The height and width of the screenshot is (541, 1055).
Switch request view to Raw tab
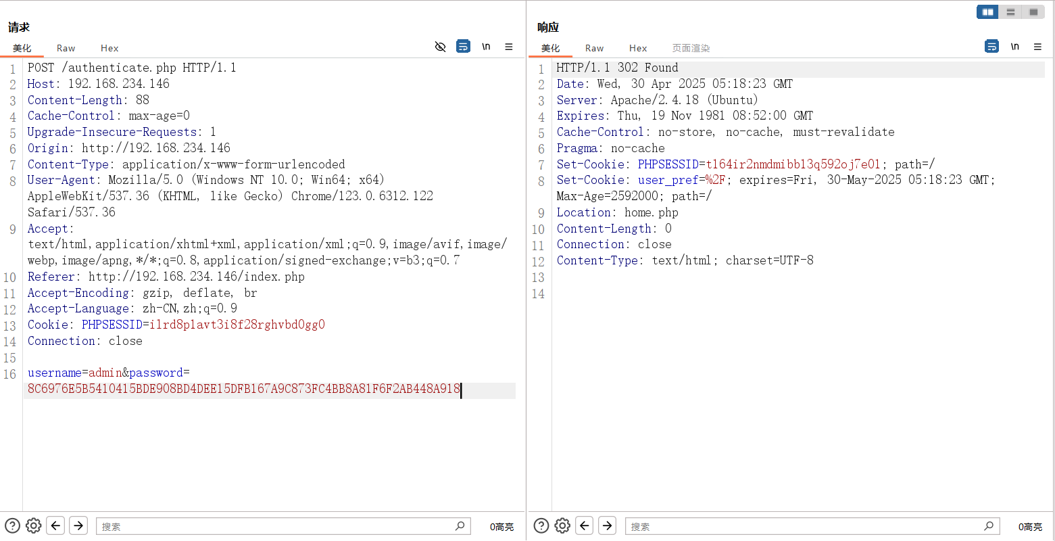tap(66, 49)
